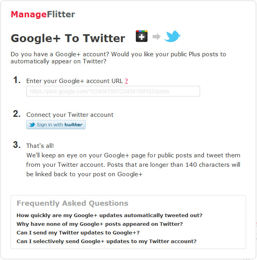Click the ManageFlitter logo
Screen dimensions: 257x260
click(43, 15)
